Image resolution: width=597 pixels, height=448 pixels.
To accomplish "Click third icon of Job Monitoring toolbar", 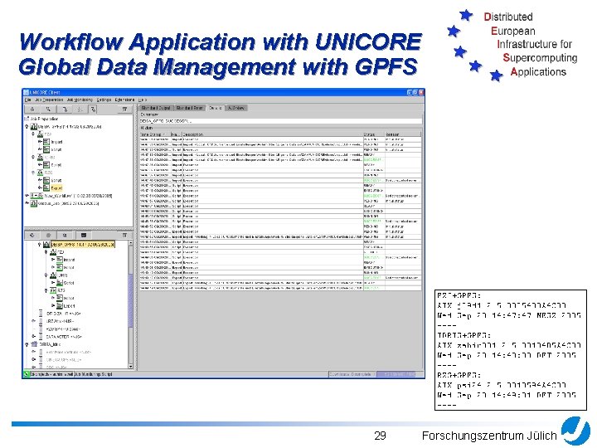I will point(65,236).
